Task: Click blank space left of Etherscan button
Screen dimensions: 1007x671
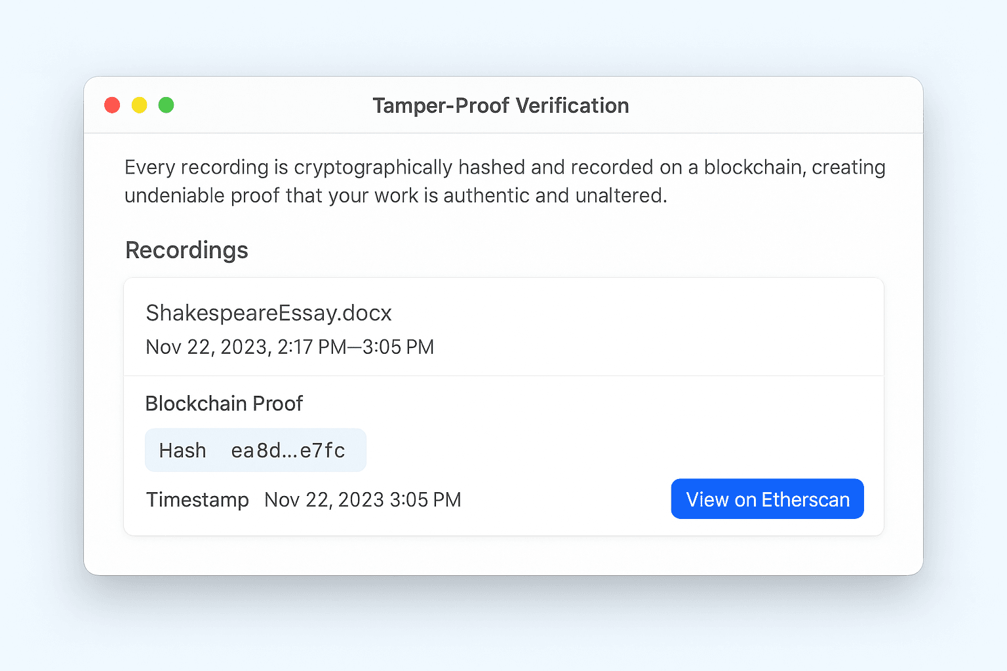Action: [x=564, y=500]
